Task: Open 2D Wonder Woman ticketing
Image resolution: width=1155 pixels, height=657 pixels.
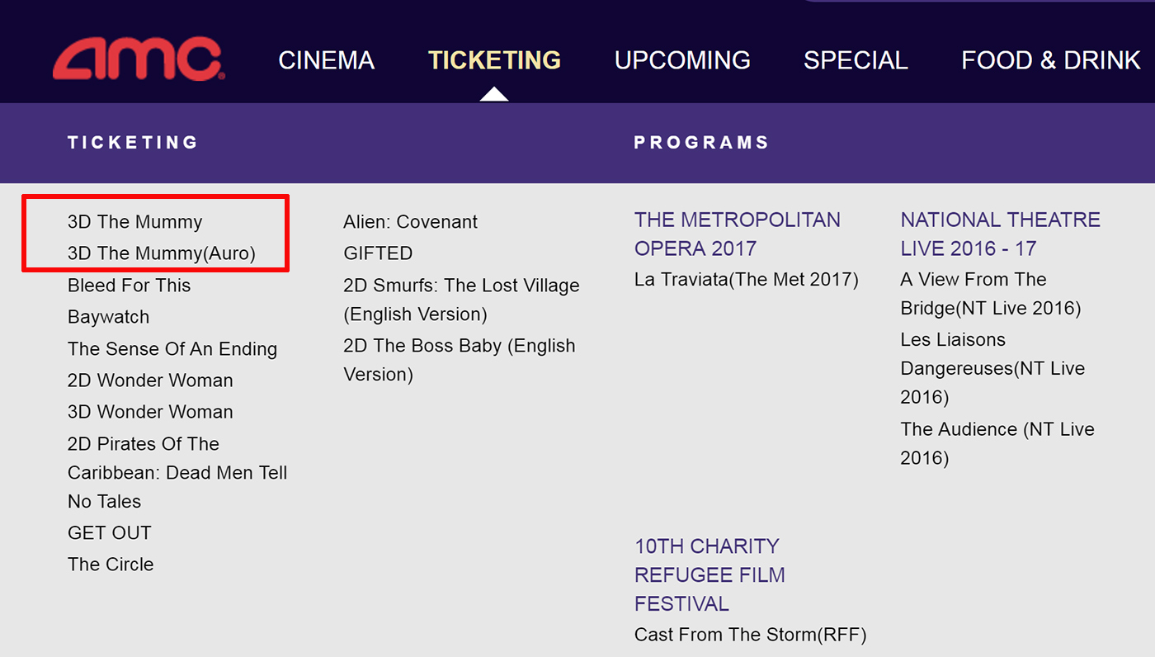Action: (x=150, y=380)
